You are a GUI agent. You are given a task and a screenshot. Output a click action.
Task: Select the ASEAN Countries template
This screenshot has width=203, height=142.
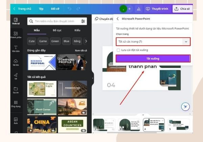(x=72, y=125)
